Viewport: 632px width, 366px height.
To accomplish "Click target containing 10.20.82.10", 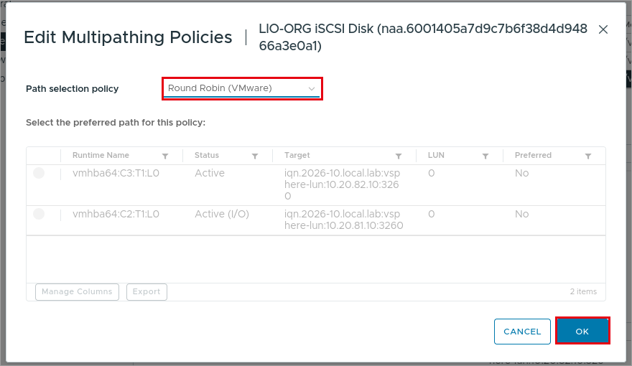I will (342, 184).
